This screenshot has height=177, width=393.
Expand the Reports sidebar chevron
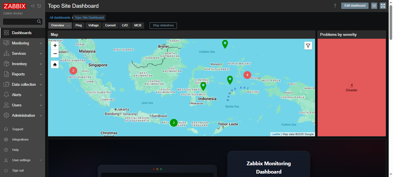coord(41,74)
